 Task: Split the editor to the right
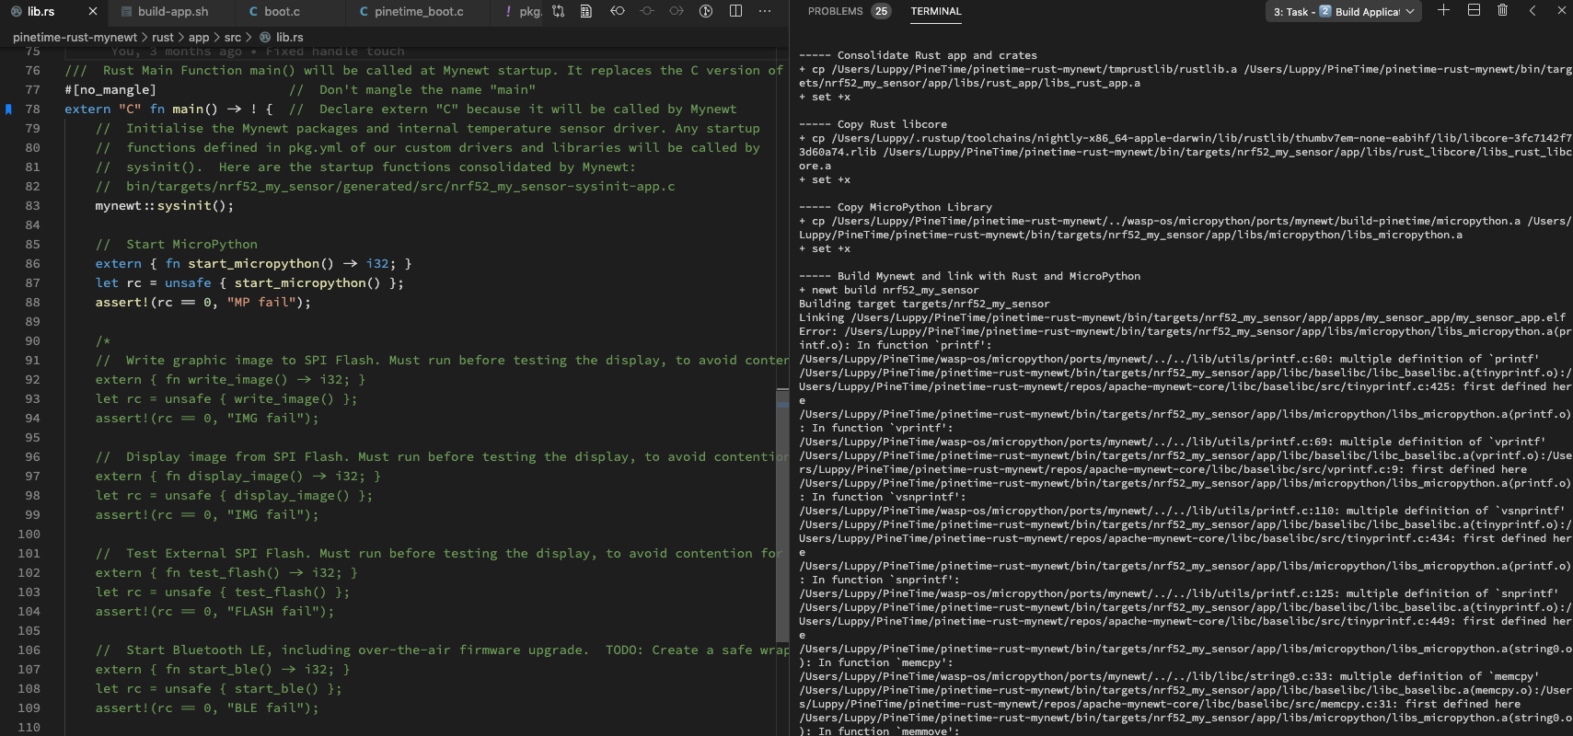pyautogui.click(x=735, y=11)
